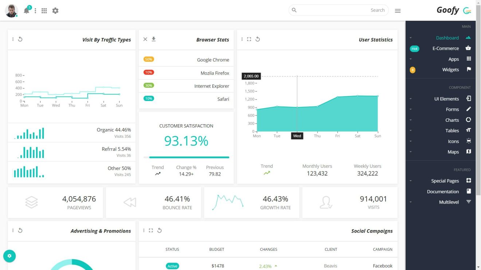
Task: Open the settings gear in the top bar
Action: click(x=55, y=10)
